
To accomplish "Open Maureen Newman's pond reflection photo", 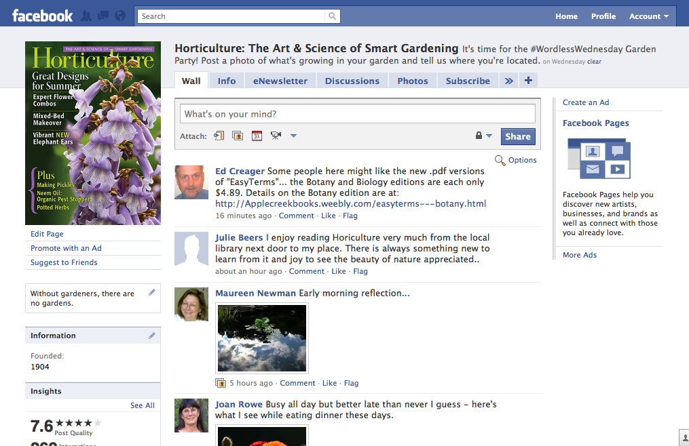I will (262, 338).
